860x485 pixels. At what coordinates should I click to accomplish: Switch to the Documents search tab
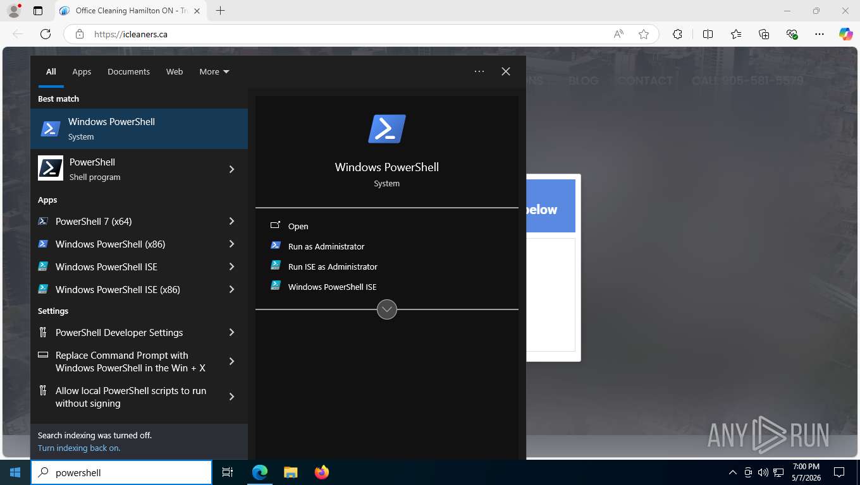click(128, 71)
